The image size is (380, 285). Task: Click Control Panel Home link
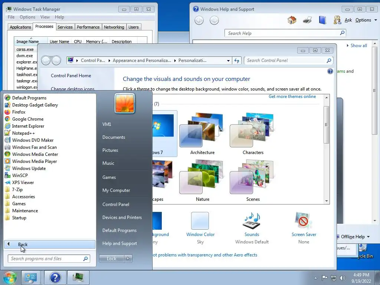click(71, 76)
